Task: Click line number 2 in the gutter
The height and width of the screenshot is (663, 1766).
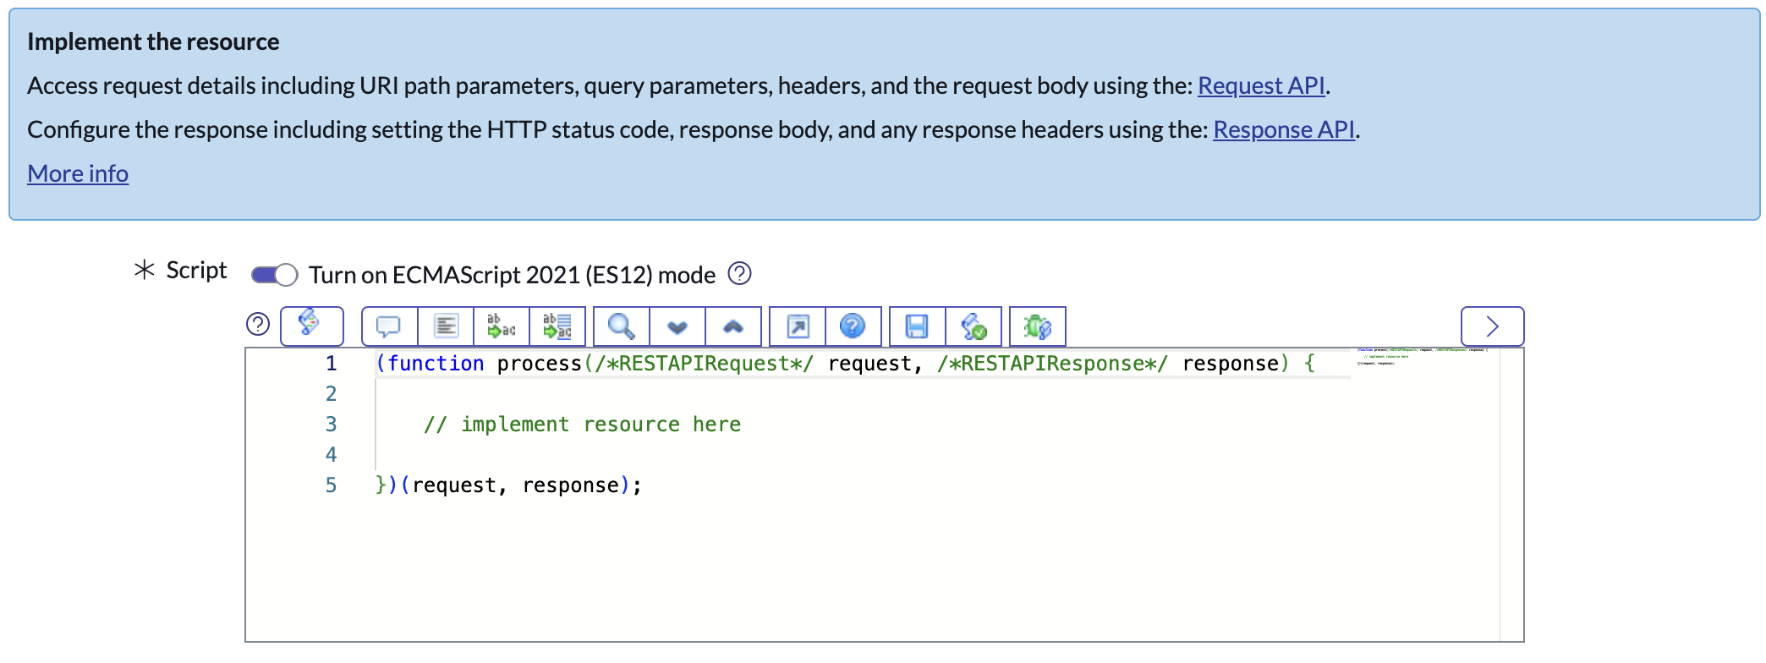Action: point(332,394)
